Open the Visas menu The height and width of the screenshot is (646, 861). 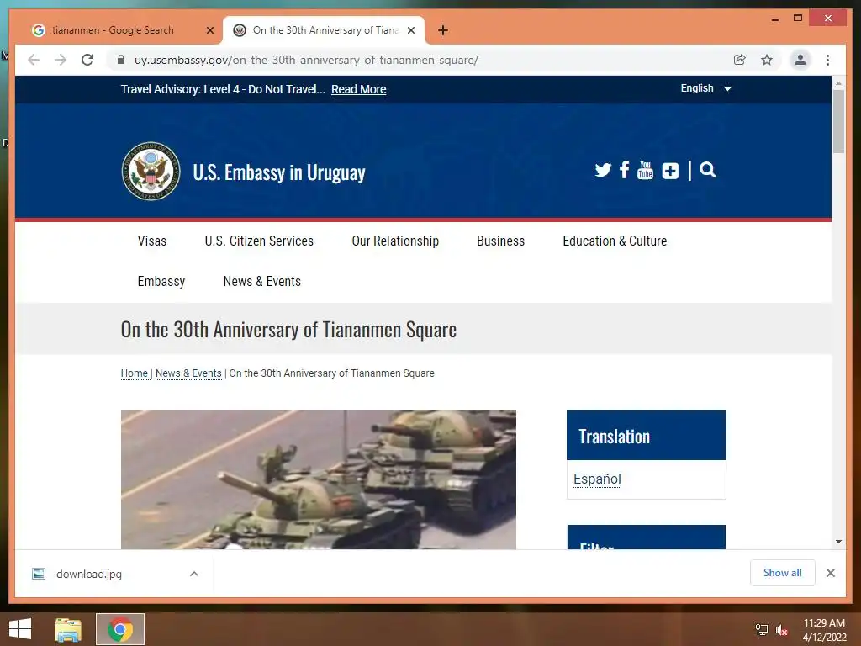point(152,241)
